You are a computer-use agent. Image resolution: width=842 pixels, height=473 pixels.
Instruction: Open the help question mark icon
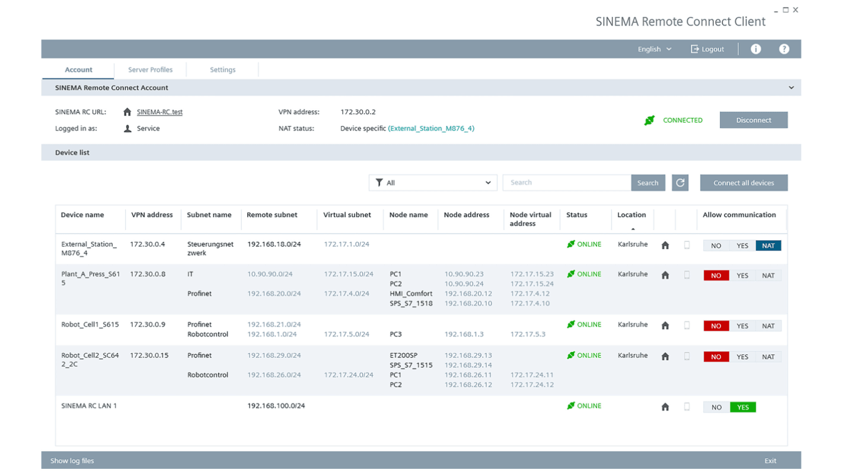point(784,49)
